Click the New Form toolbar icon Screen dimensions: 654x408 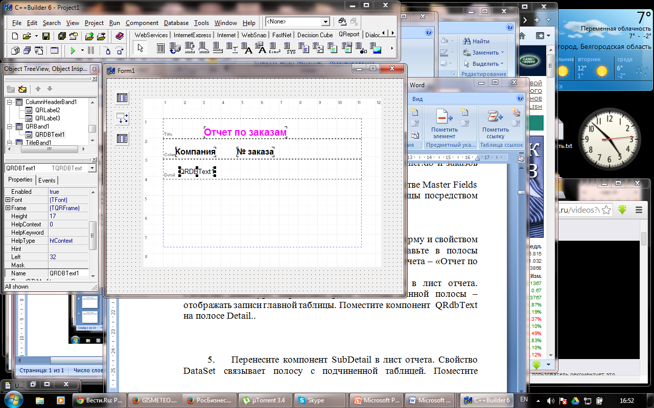54,50
